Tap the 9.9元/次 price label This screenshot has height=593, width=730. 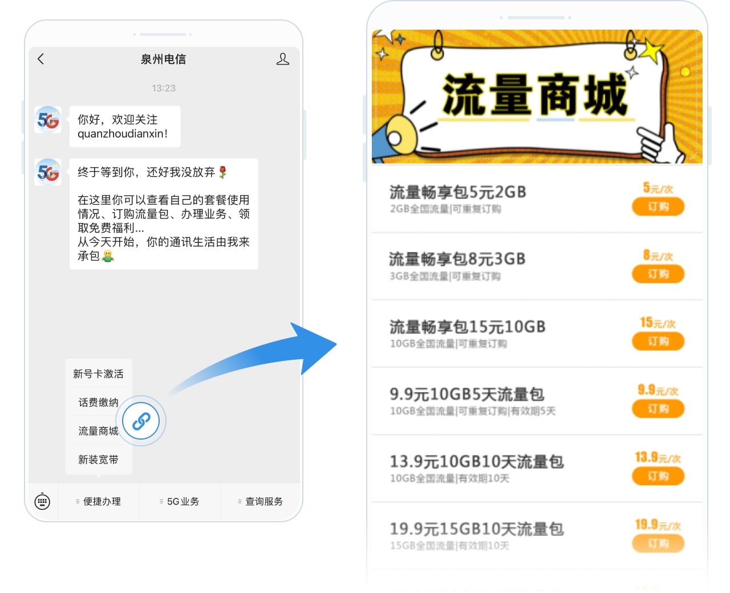(658, 390)
